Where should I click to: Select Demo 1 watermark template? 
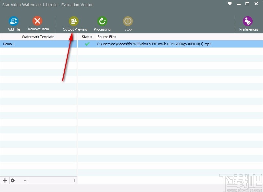pos(38,44)
